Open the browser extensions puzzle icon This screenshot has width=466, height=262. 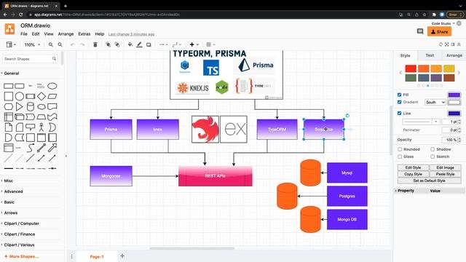[x=434, y=15]
